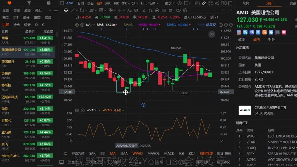This screenshot has width=297, height=167.
Task: Click the pink heart icon under AMD price
Action: (x=284, y=32)
